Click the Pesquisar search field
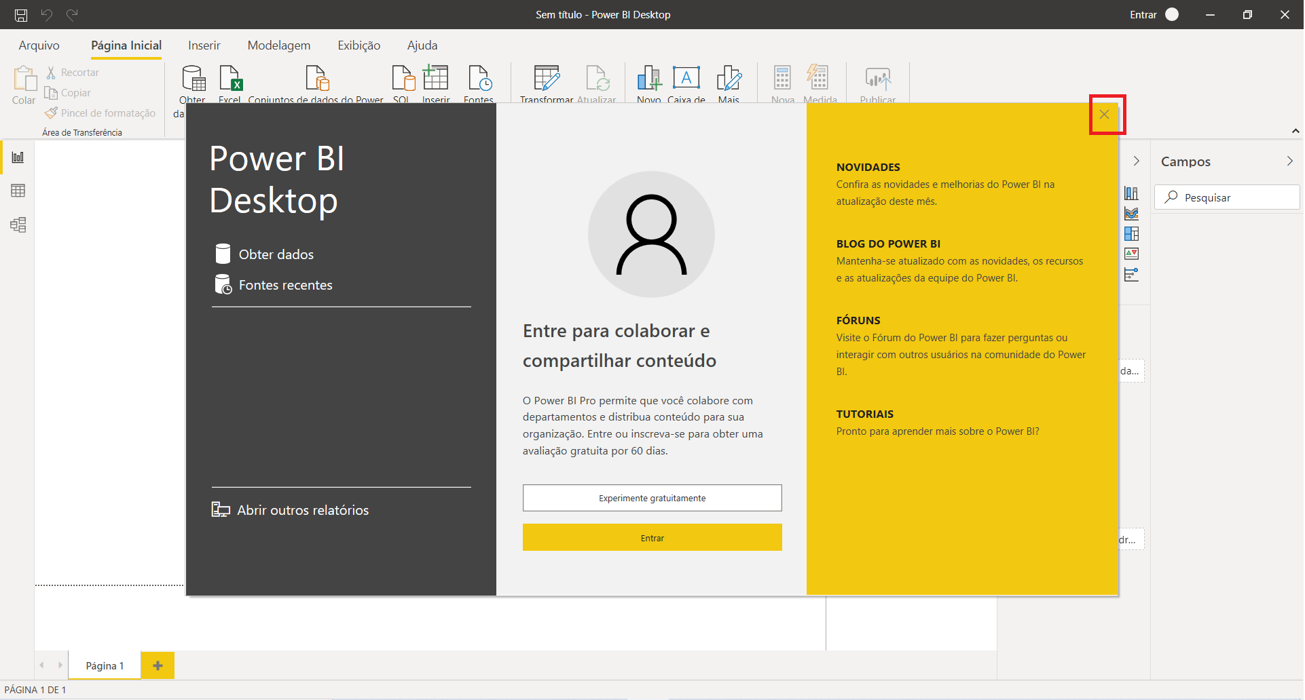 coord(1227,197)
